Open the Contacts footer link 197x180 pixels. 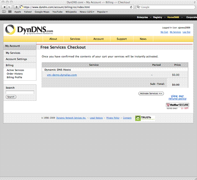[127, 118]
